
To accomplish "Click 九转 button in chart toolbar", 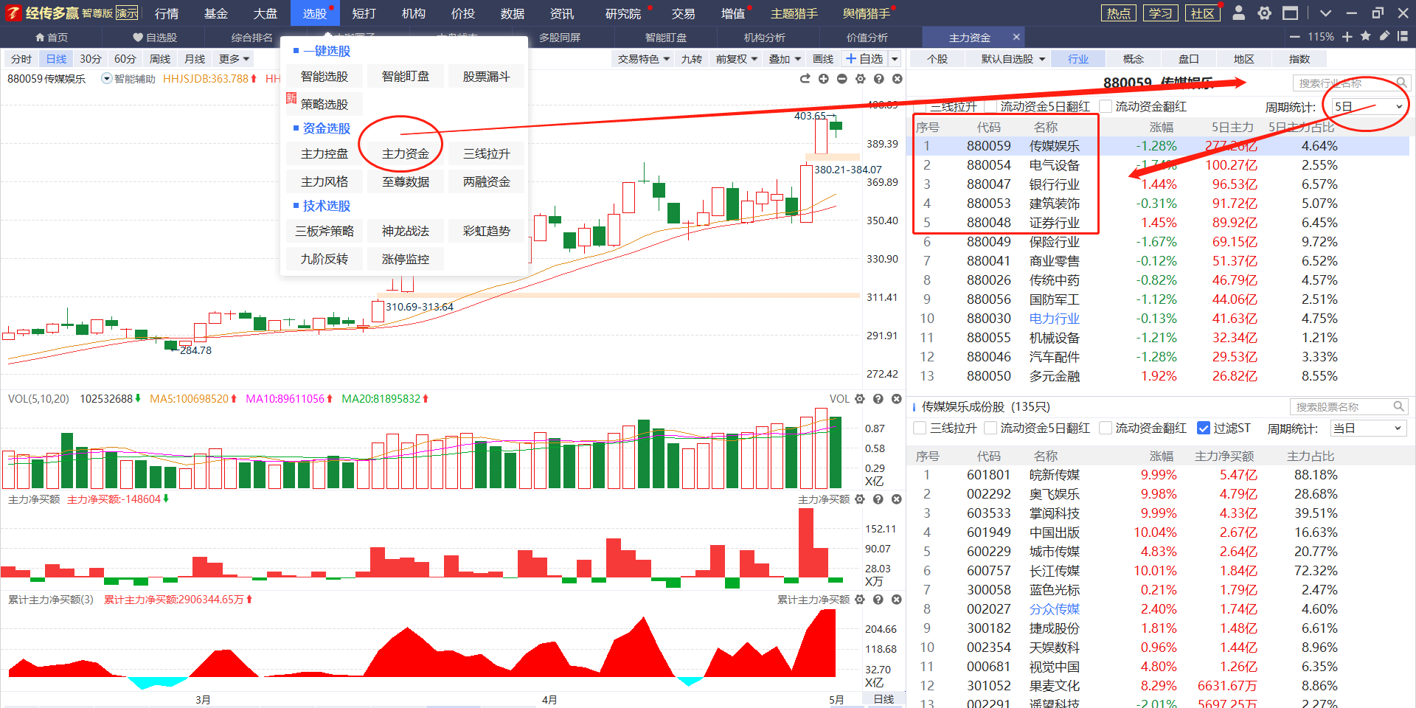I will tap(692, 59).
